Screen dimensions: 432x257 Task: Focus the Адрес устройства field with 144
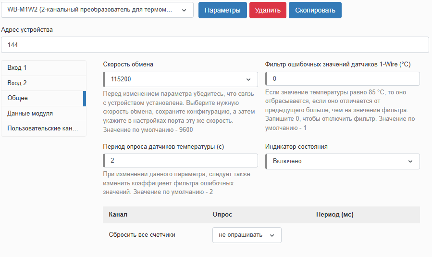[215, 45]
